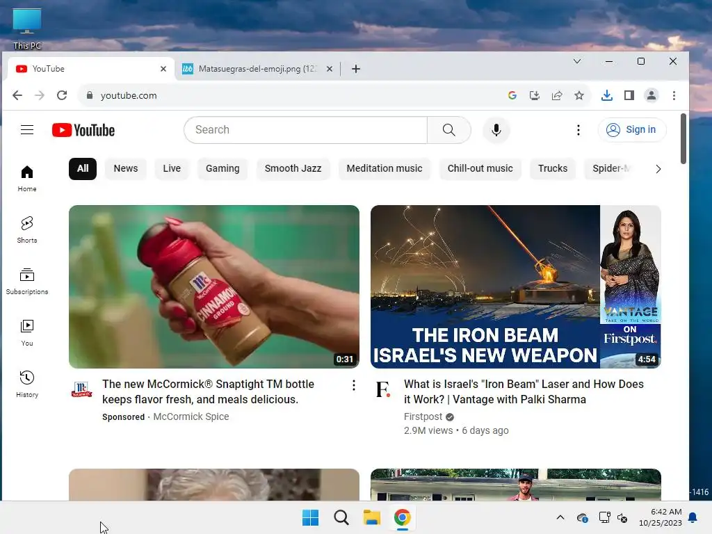Click the search magnifier button

(448, 130)
